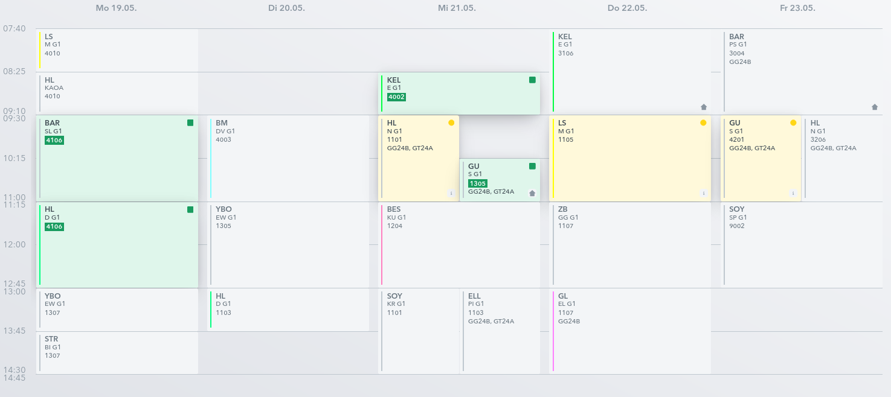The image size is (891, 397).
Task: Click highlighted room 1305 in GU lesson
Action: (478, 183)
